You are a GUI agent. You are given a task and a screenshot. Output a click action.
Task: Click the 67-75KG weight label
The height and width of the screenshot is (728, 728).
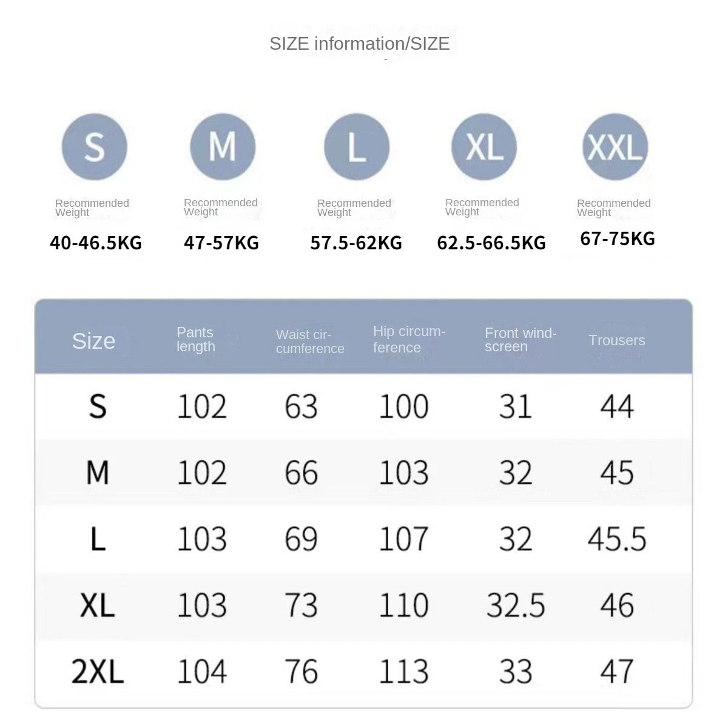click(x=618, y=238)
